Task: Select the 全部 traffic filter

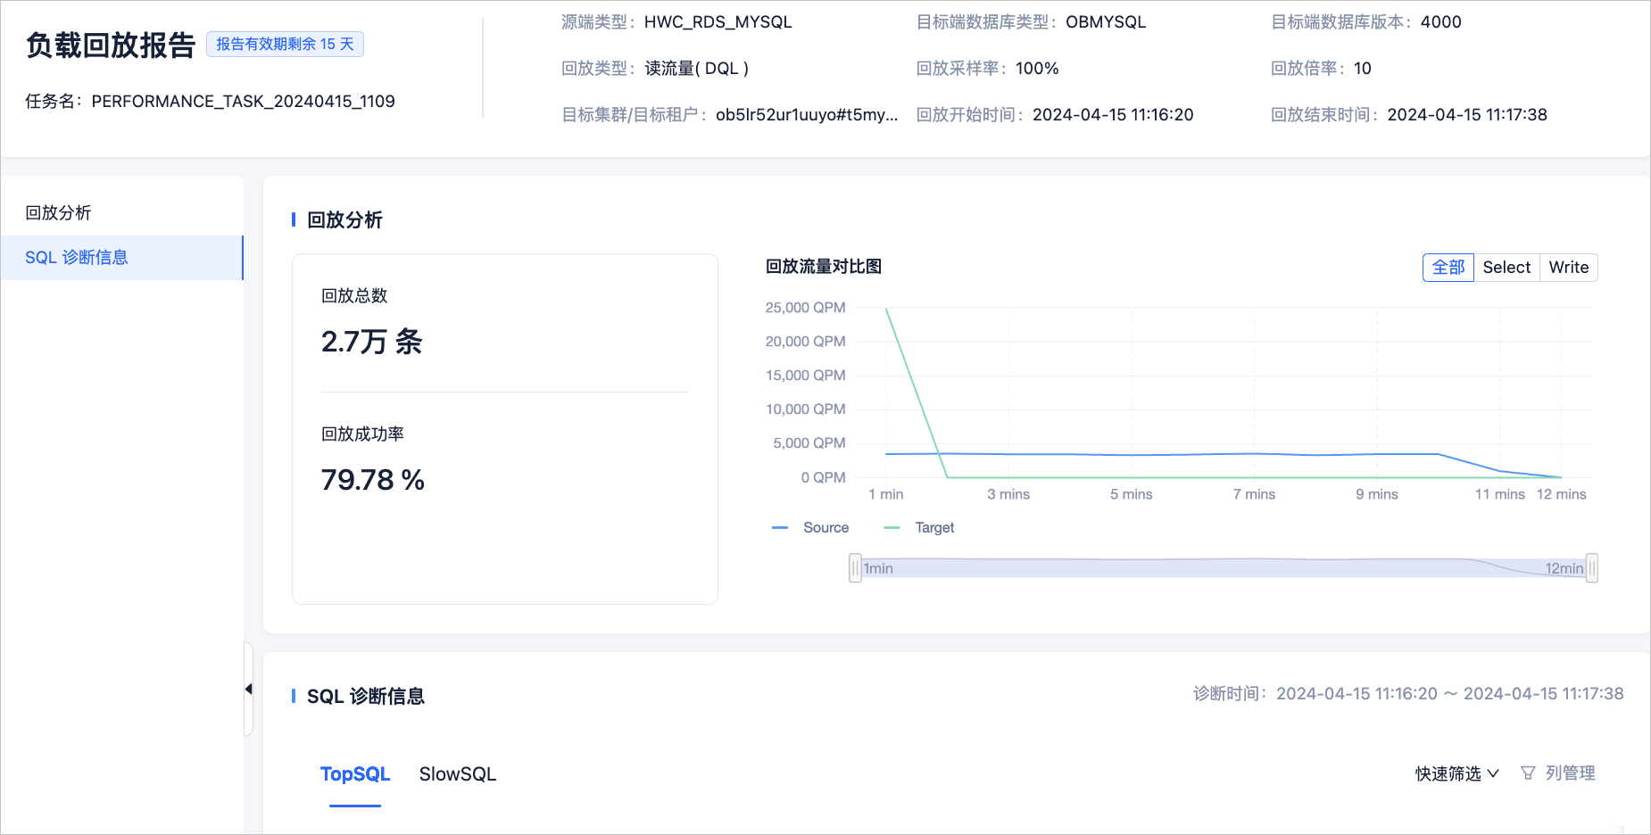Action: click(x=1448, y=268)
